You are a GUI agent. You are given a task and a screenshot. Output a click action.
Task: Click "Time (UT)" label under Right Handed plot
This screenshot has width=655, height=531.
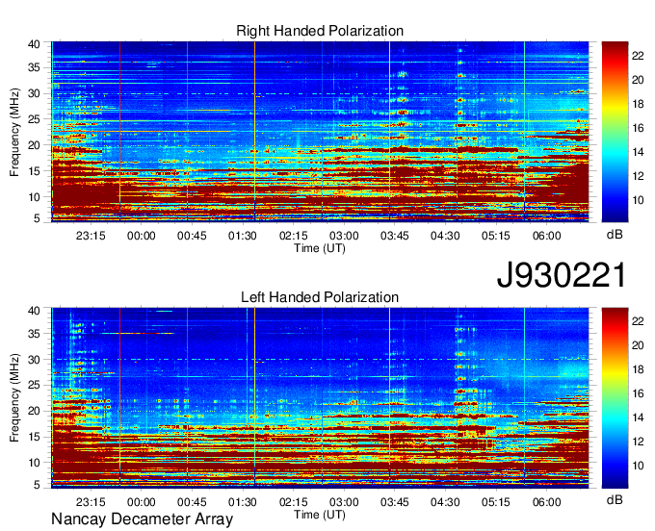tap(320, 248)
